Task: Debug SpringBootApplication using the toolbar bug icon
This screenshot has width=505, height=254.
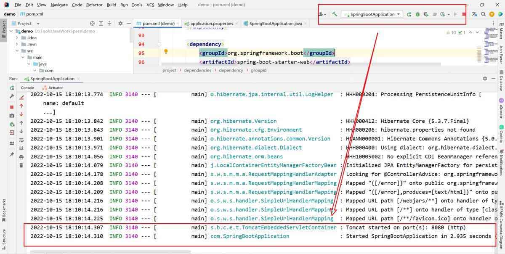Action: (417, 14)
